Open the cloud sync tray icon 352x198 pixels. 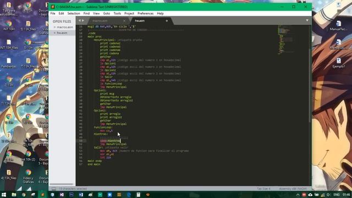310,195
